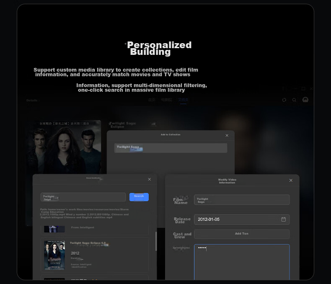This screenshot has height=284, width=331.
Task: Click the blue Search button
Action: coord(139,197)
